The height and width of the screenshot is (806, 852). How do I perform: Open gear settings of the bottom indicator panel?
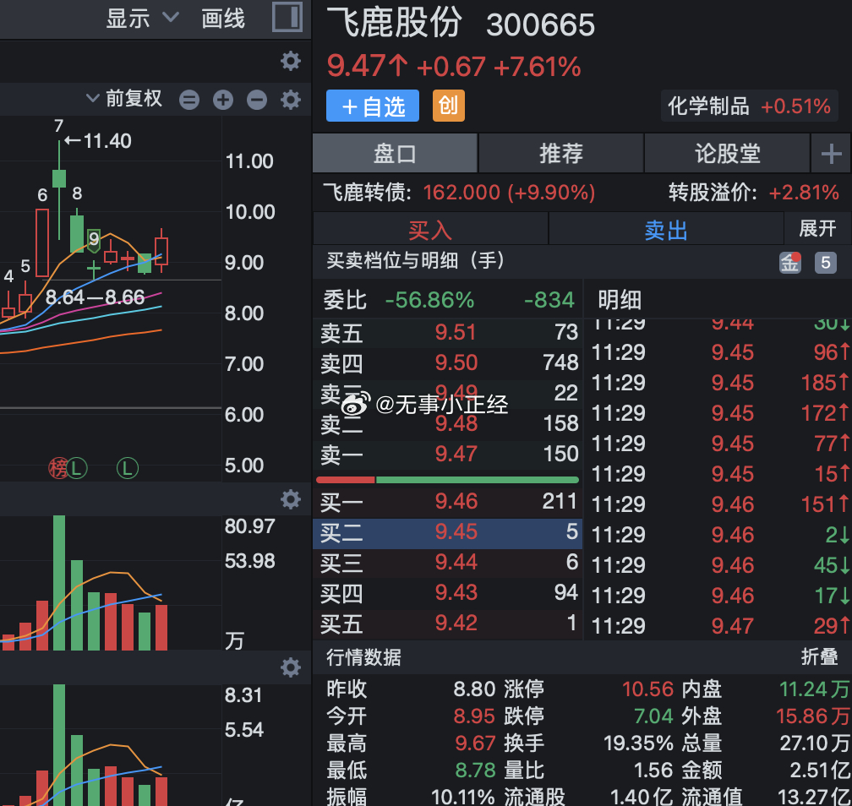(291, 667)
